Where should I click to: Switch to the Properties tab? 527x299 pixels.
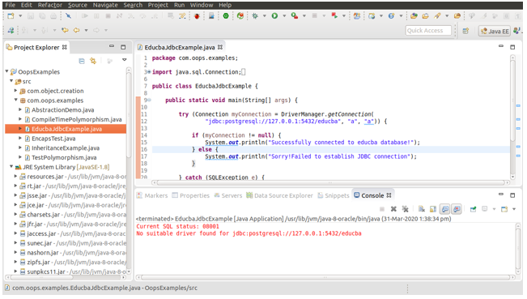point(191,196)
